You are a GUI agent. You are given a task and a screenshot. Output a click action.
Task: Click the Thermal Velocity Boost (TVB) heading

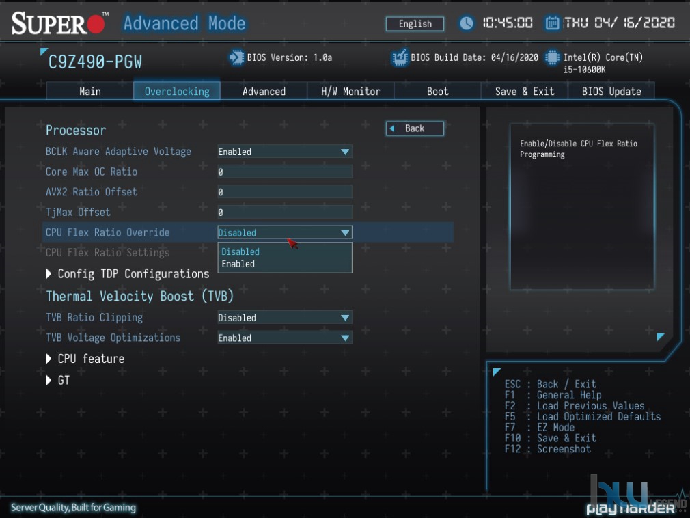(139, 296)
